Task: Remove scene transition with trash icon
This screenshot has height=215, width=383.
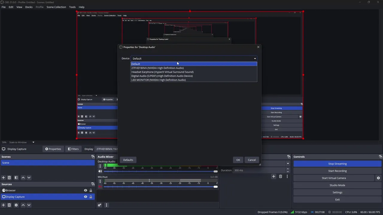Action: (x=280, y=176)
